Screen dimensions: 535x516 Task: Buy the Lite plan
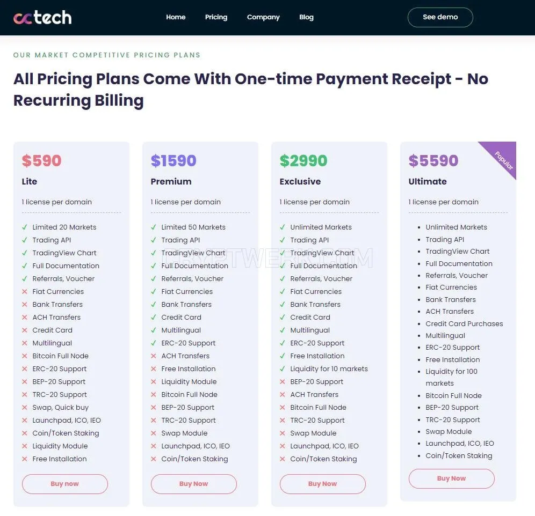(65, 484)
